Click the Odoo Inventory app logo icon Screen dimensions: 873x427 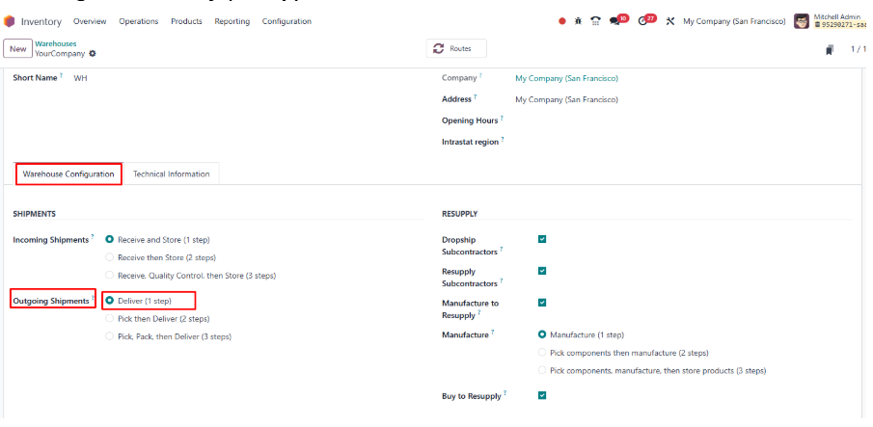[x=10, y=21]
